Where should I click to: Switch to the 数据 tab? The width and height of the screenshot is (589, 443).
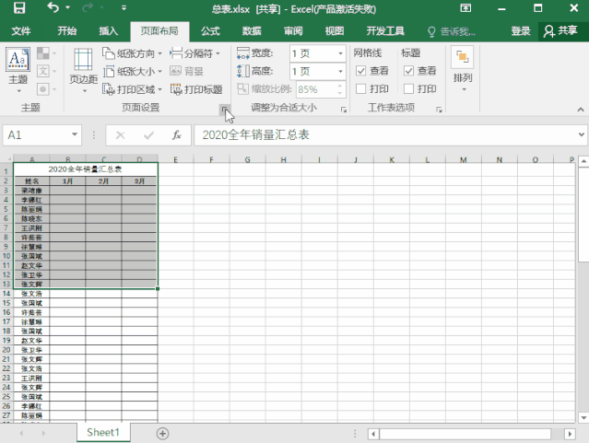tap(252, 31)
